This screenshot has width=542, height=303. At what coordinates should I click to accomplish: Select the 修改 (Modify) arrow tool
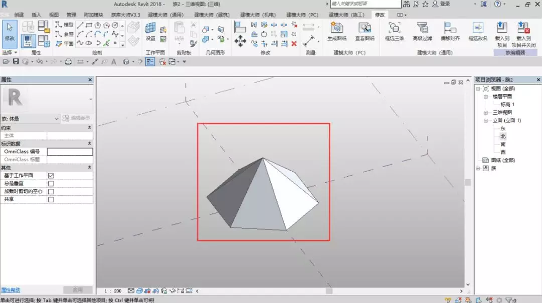[10, 30]
